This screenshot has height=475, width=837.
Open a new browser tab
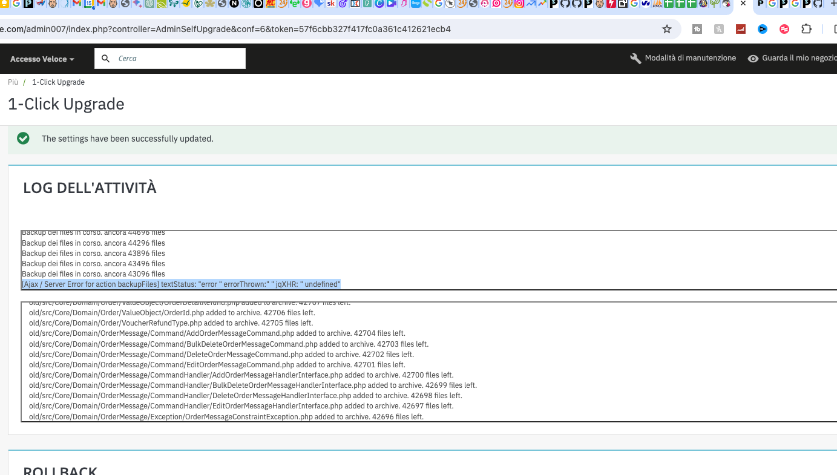tap(833, 4)
